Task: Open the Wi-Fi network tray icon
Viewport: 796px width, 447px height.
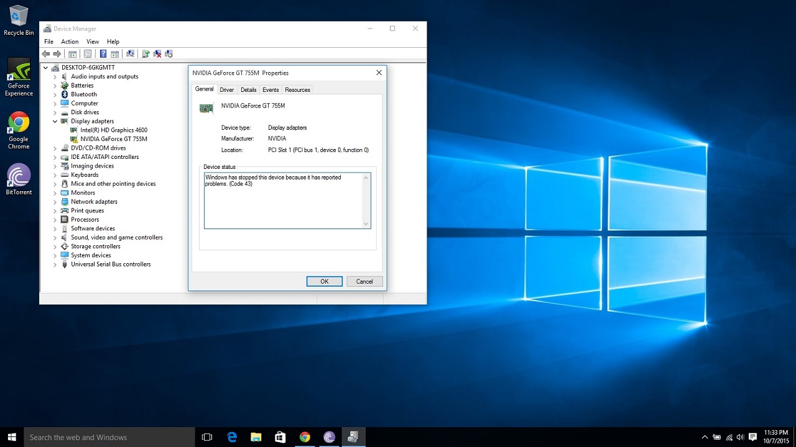Action: [729, 437]
